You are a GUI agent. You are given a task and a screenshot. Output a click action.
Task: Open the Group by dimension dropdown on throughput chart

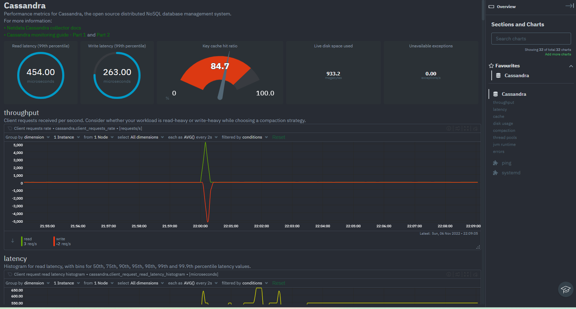27,137
